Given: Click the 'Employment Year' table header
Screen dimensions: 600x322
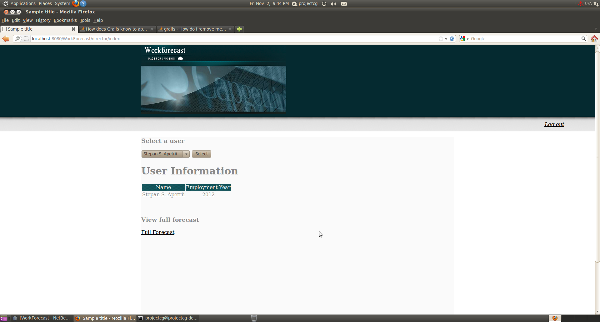Looking at the screenshot, I should point(208,187).
